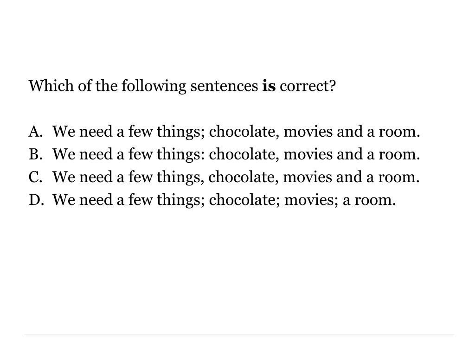Click the letter D. list marker
Image resolution: width=475 pixels, height=356 pixels.
[x=36, y=200]
